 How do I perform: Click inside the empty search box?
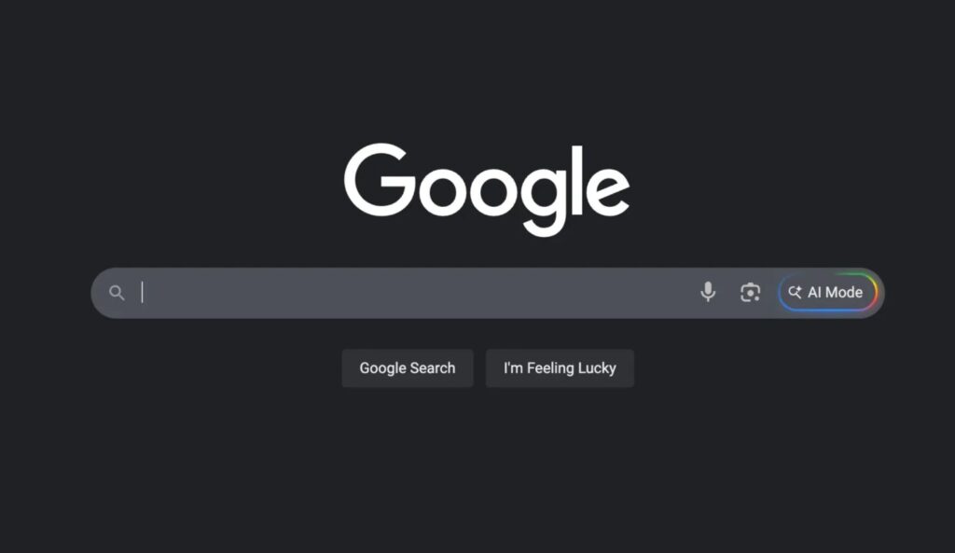[414, 293]
